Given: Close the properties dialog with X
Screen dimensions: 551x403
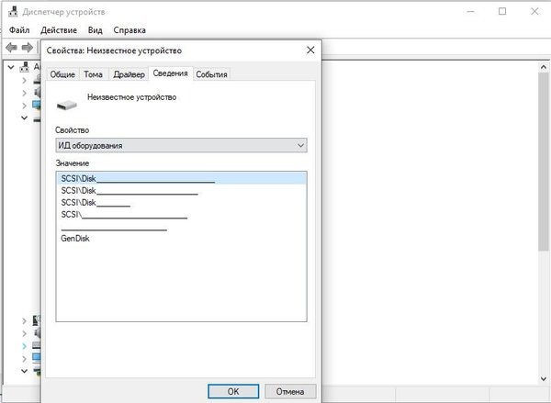Looking at the screenshot, I should [x=310, y=50].
